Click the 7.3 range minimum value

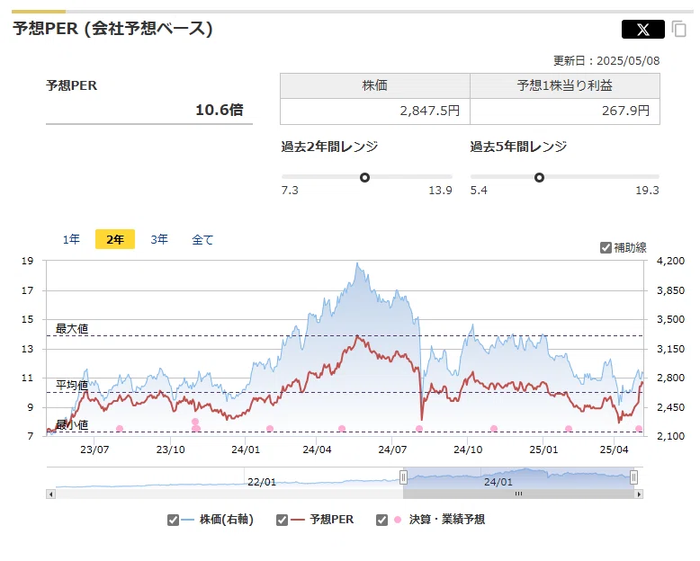(290, 191)
